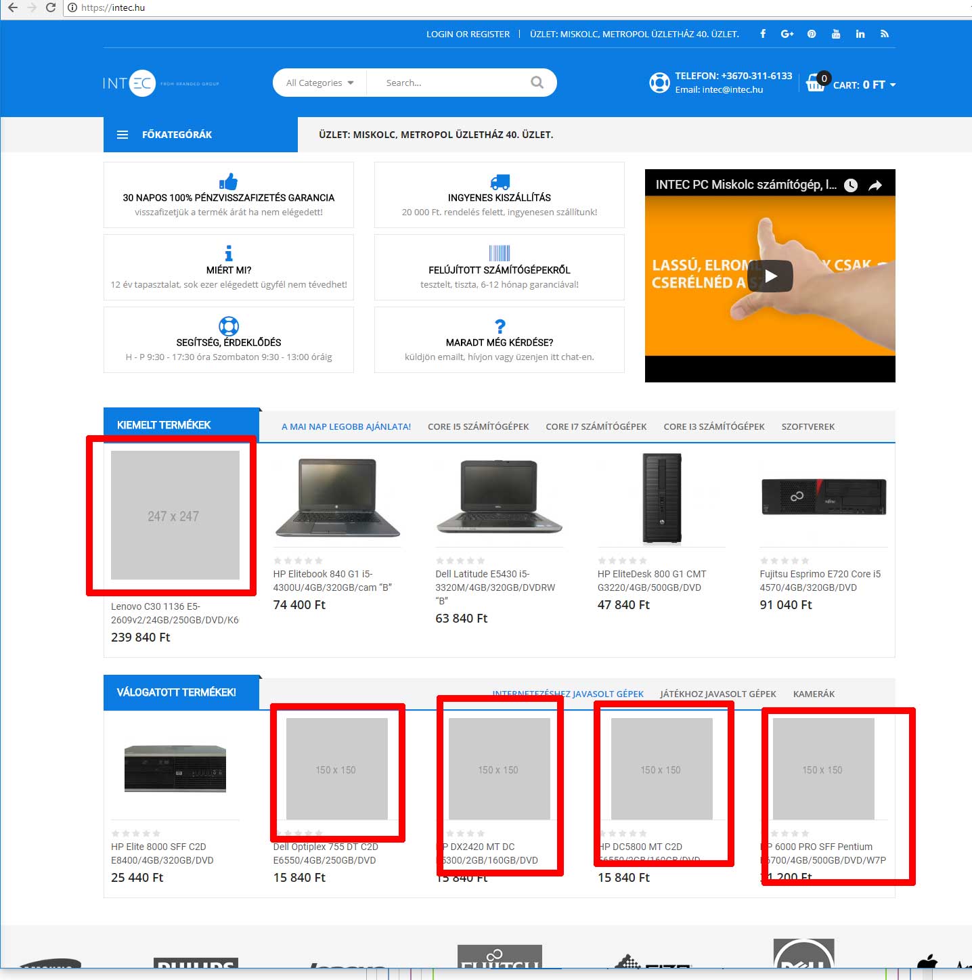972x980 pixels.
Task: Click the star rating under Fujitsu Esprimo
Action: 785,560
